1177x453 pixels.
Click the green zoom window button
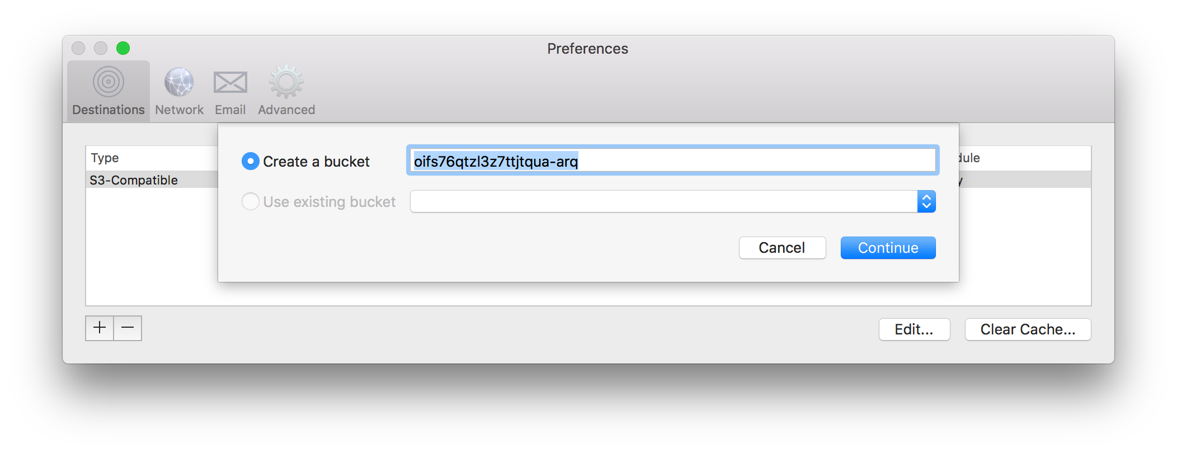123,48
